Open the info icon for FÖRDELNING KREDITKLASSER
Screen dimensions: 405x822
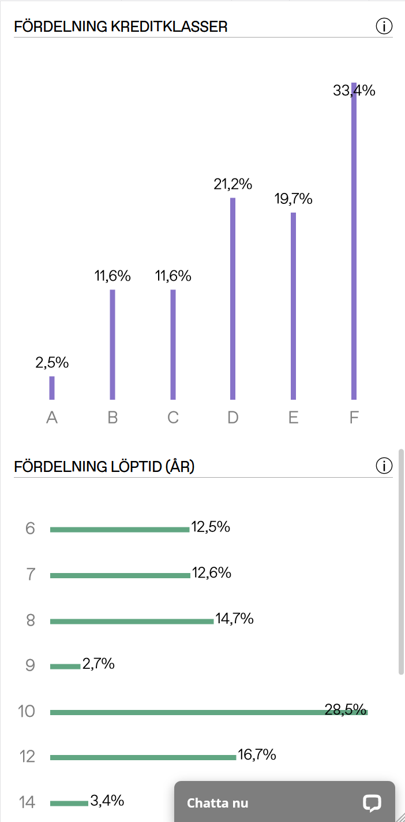pyautogui.click(x=384, y=25)
